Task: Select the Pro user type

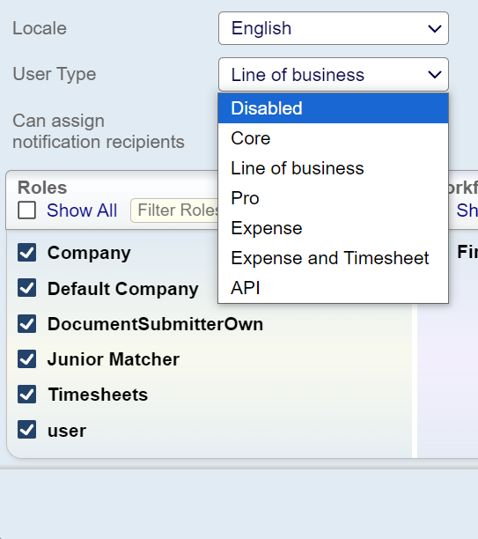Action: point(333,198)
